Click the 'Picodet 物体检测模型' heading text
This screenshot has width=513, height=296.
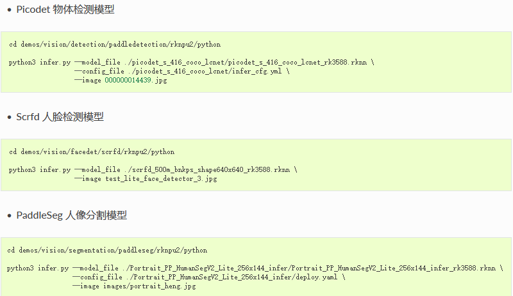point(65,10)
